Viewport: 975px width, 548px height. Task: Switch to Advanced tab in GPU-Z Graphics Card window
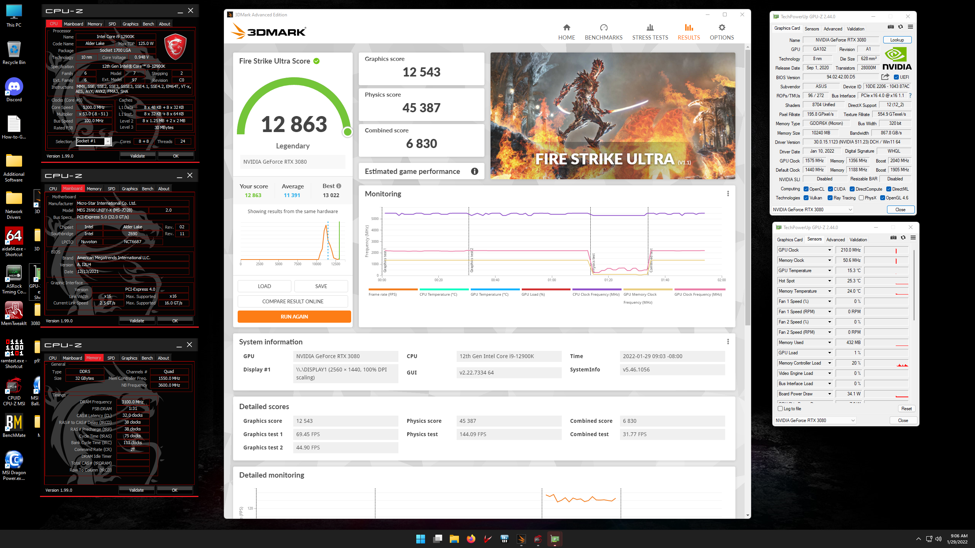(833, 29)
